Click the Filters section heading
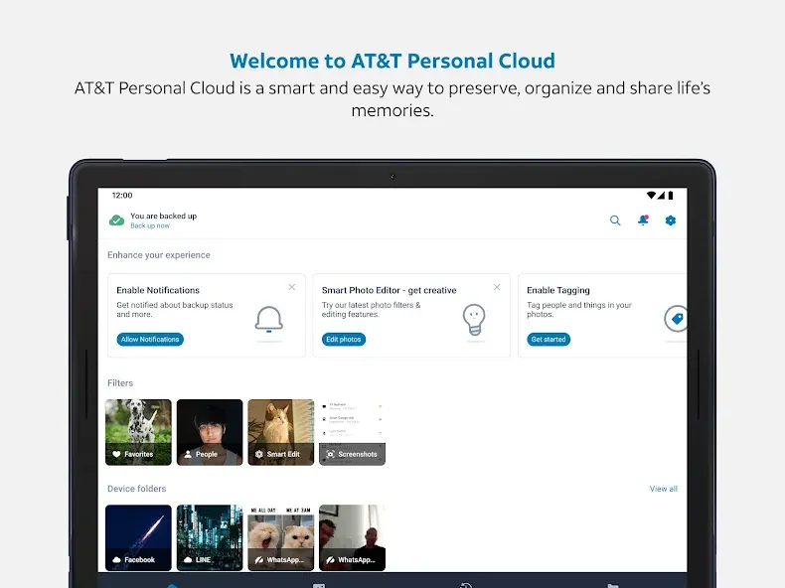Viewport: 785px width, 588px height. click(x=120, y=382)
